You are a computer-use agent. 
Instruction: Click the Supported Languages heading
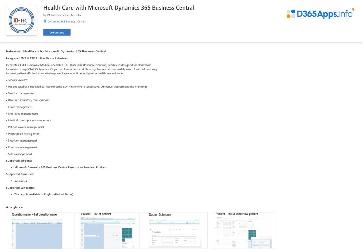[21, 188]
